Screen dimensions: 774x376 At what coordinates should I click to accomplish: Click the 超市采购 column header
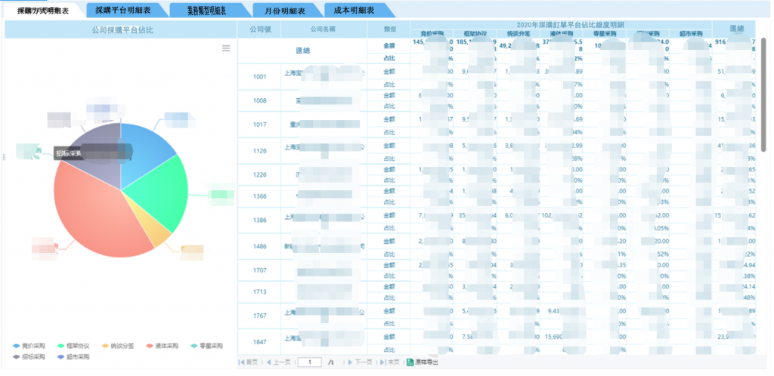coord(691,34)
